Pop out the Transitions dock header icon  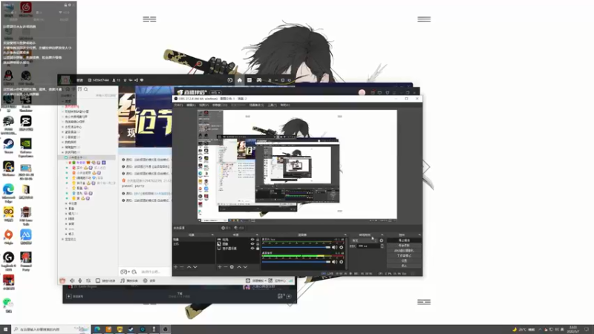[x=382, y=235]
